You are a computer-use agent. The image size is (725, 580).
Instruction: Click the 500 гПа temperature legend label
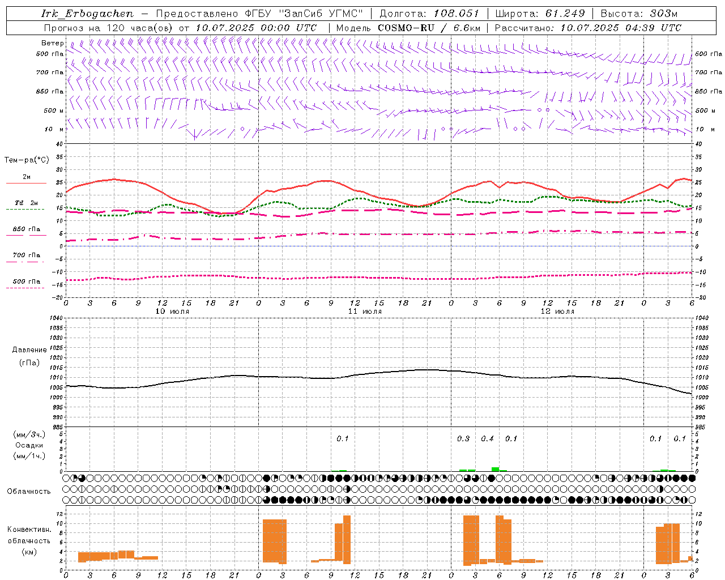[x=26, y=282]
